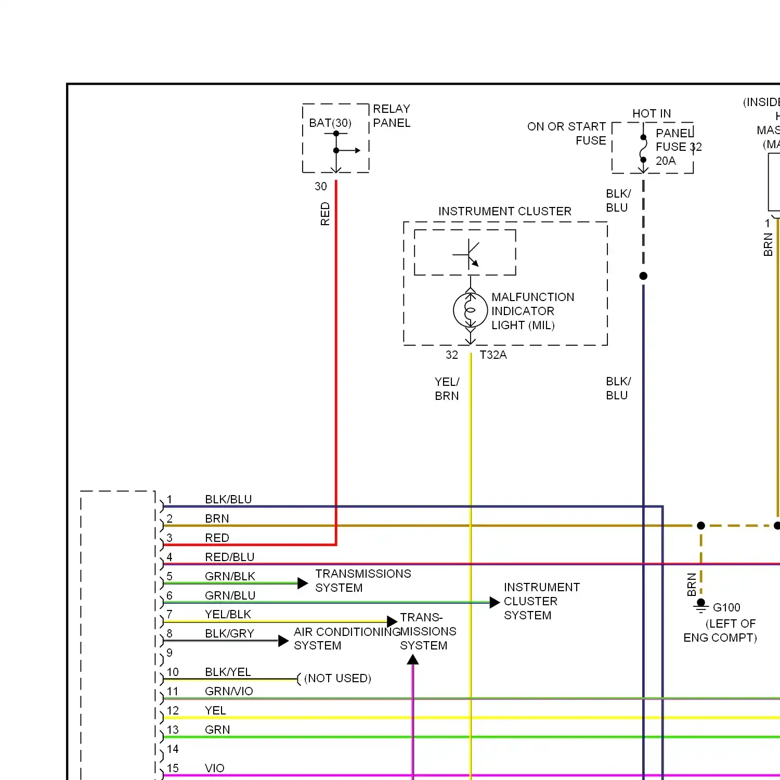Click the HOT IN label
This screenshot has height=780, width=780.
[x=652, y=113]
